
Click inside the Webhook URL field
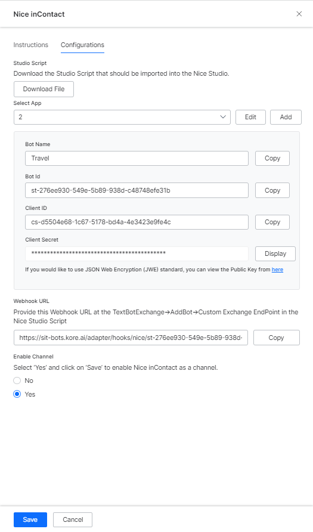131,338
